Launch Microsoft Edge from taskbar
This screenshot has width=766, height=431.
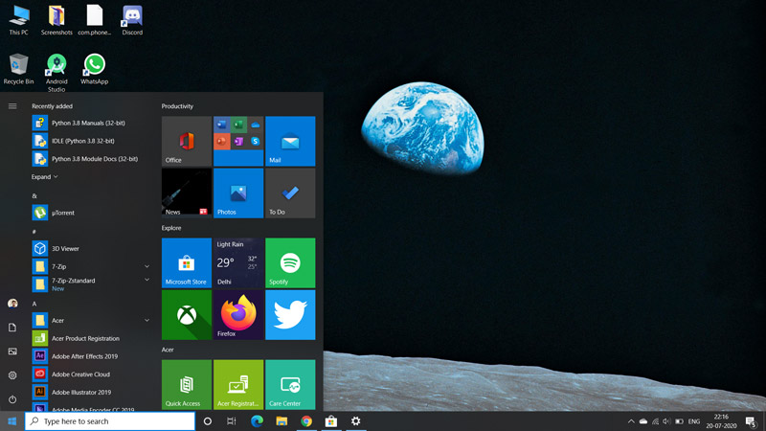[x=257, y=421]
